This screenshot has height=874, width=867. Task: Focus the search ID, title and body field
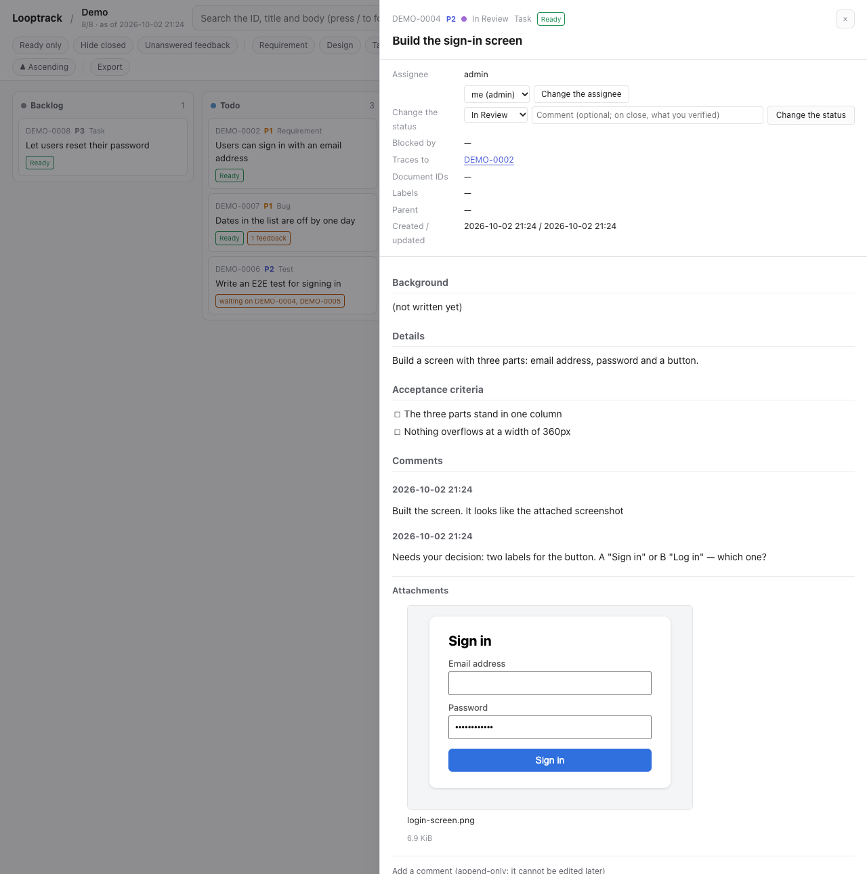(x=287, y=18)
